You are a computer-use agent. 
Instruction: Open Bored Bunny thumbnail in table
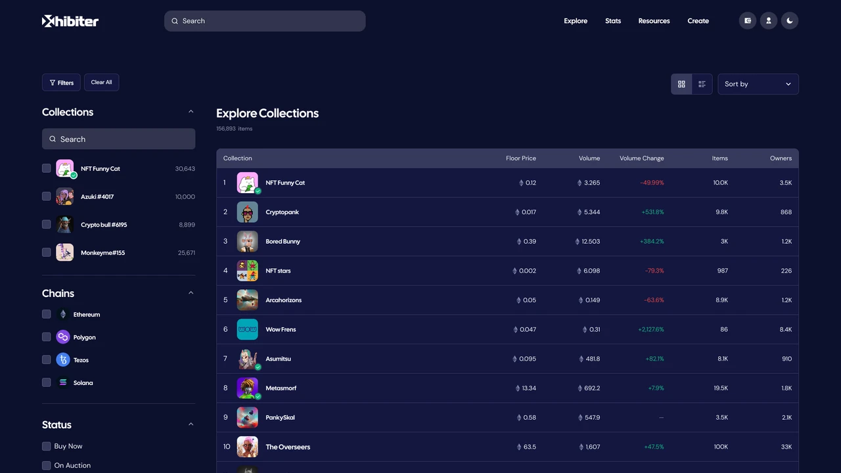point(248,241)
